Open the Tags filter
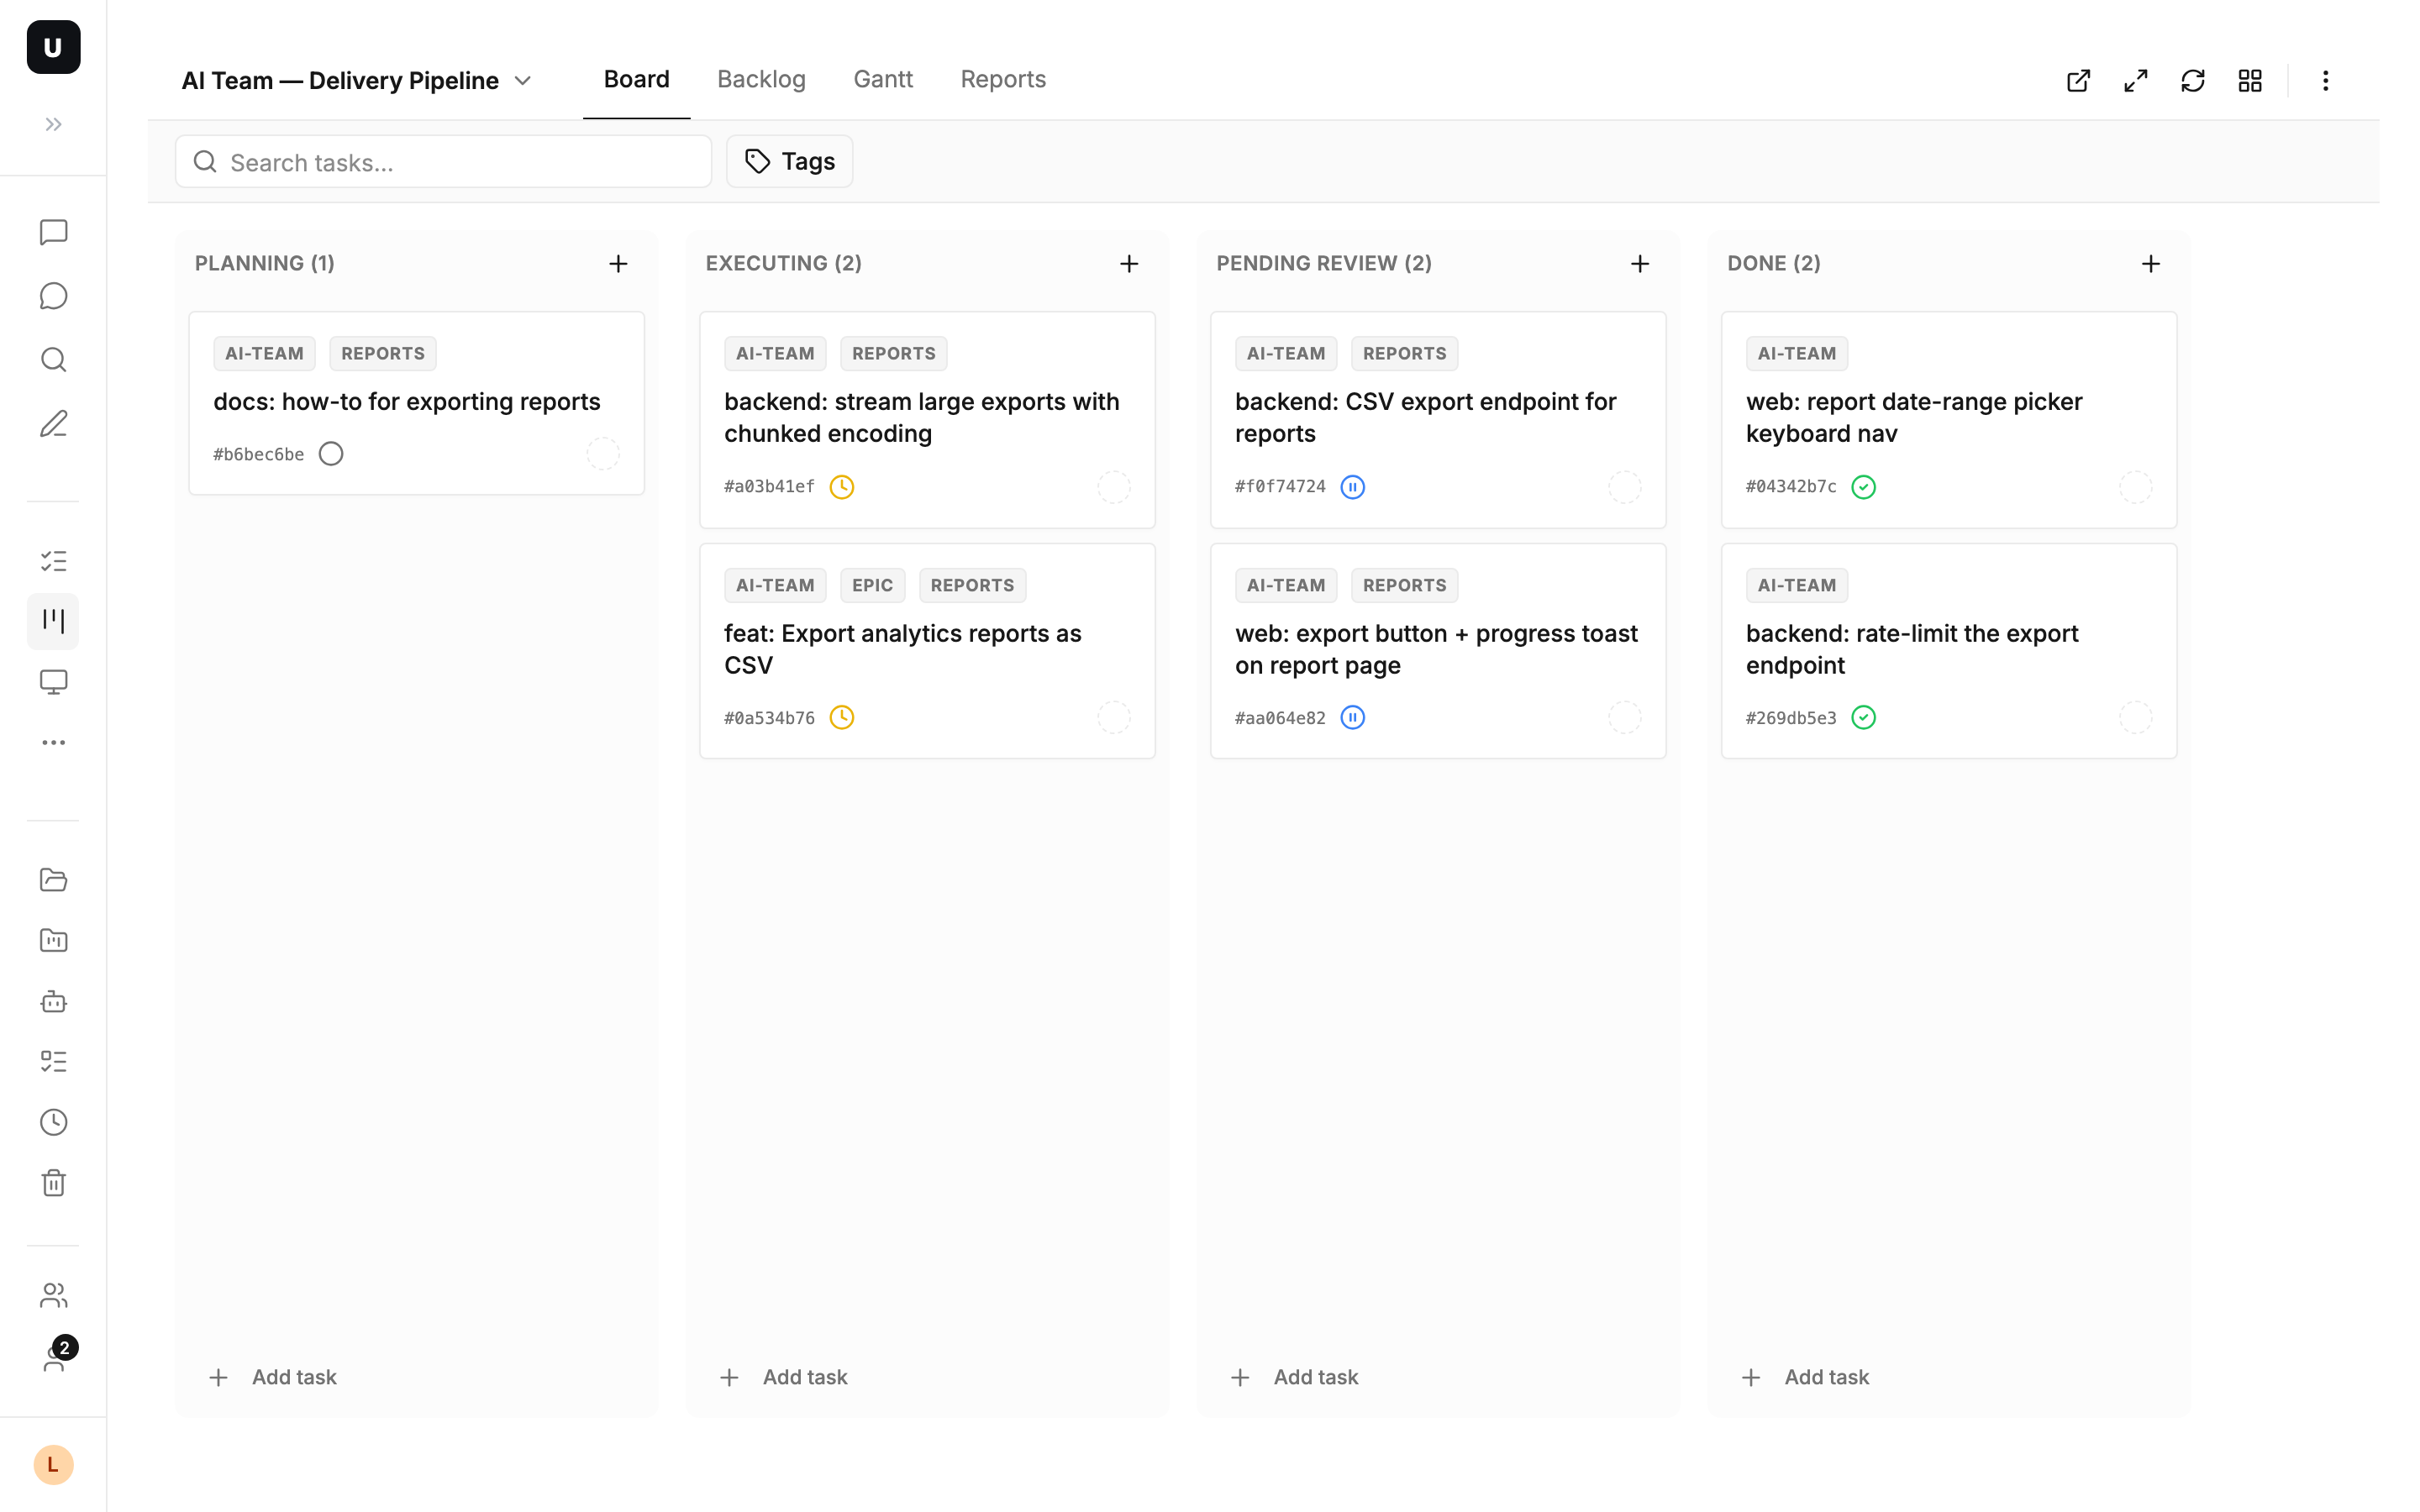Viewport: 2420px width, 1512px height. click(x=789, y=162)
